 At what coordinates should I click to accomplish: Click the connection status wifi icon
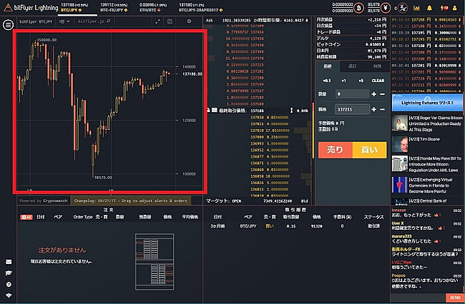pyautogui.click(x=9, y=295)
